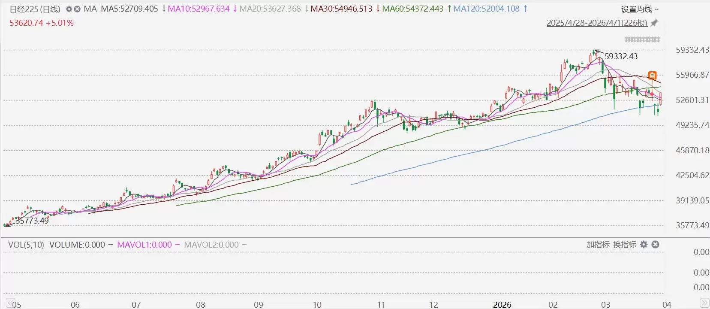Open date range 2025/4/28-2026/4/1 selector
The width and height of the screenshot is (710, 309).
click(x=597, y=23)
